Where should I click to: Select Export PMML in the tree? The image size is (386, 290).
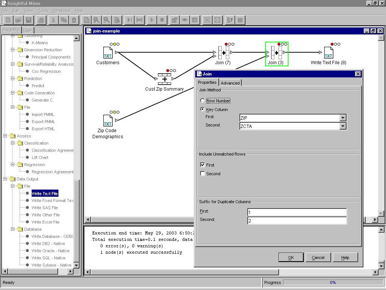pyautogui.click(x=43, y=122)
